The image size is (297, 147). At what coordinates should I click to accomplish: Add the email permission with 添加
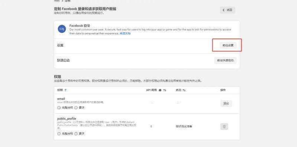[x=226, y=104]
